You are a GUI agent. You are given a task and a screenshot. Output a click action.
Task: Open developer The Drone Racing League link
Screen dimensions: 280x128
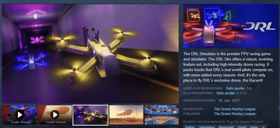[x=235, y=109]
